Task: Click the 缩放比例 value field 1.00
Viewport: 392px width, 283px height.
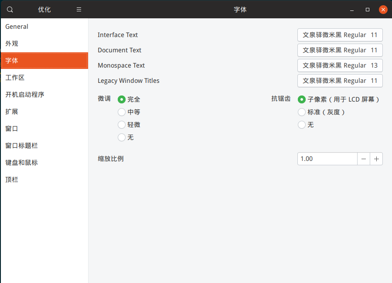Action: 327,159
